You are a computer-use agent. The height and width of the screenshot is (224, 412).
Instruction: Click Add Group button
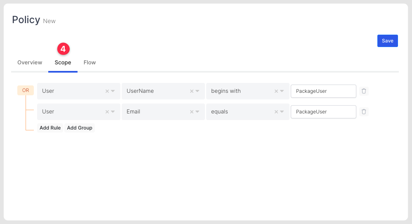[80, 128]
